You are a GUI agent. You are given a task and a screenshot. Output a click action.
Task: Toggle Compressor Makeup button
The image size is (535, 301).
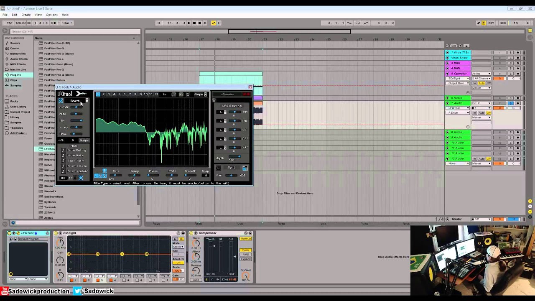[x=245, y=239]
